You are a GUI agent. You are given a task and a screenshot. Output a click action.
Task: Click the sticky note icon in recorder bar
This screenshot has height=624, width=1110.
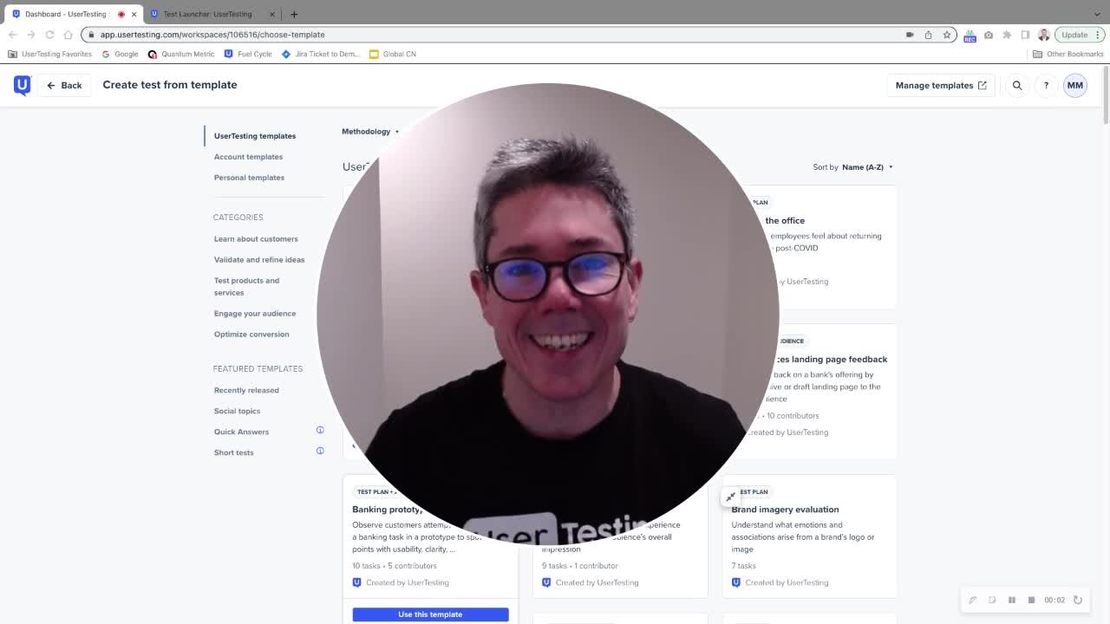coord(992,600)
